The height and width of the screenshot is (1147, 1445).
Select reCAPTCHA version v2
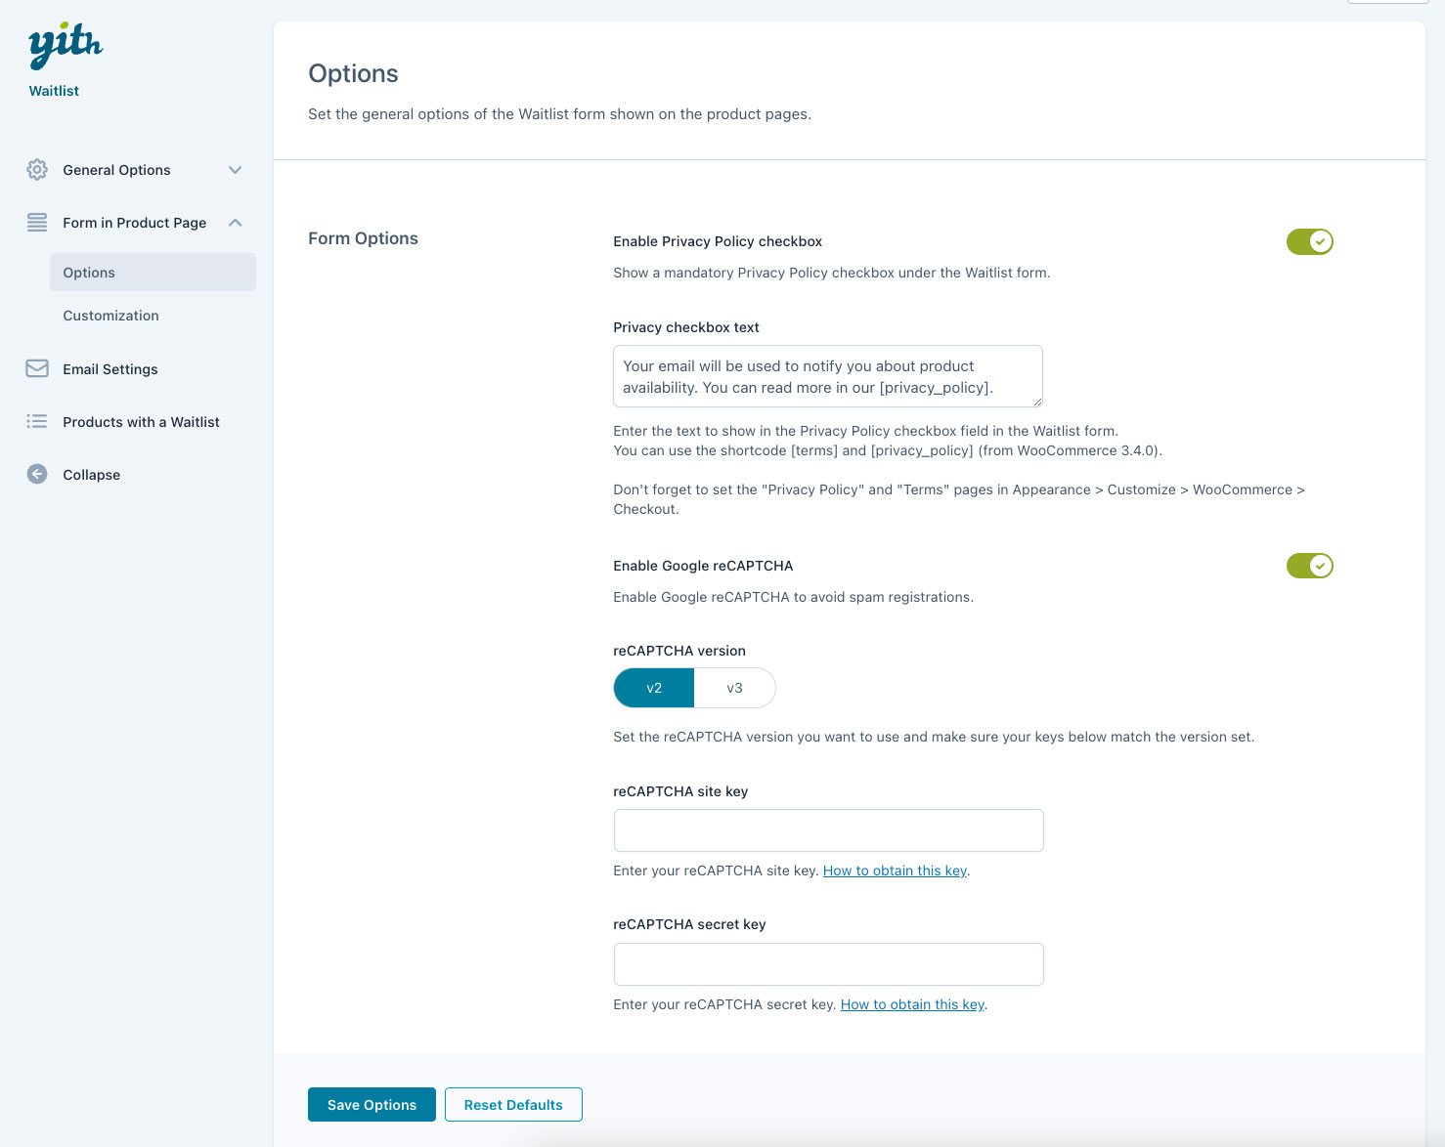[654, 688]
